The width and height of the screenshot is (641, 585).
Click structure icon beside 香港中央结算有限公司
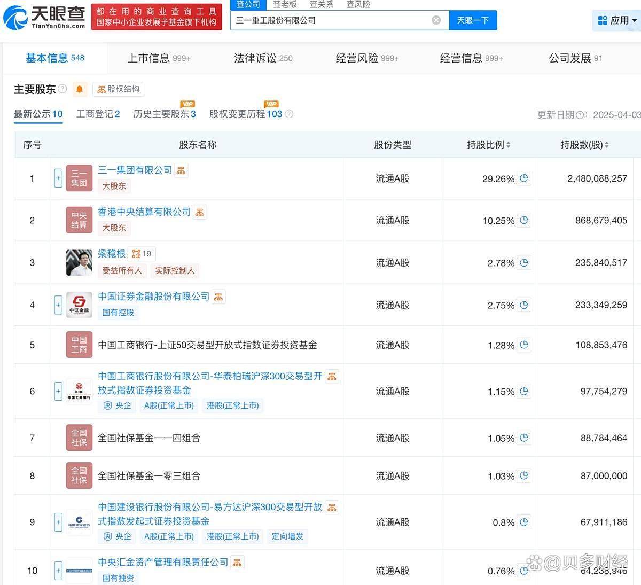click(200, 213)
